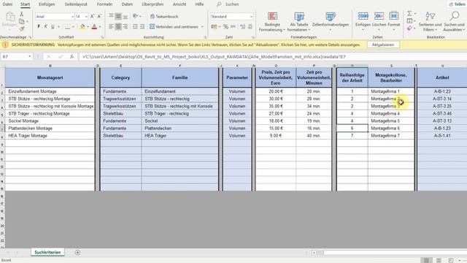
Task: Open the font color dropdown arrow
Action: (x=100, y=27)
